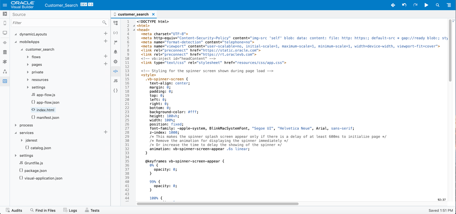Screen dimensions: 456x214
Task: Switch to the JS editor view
Action: [x=115, y=81]
